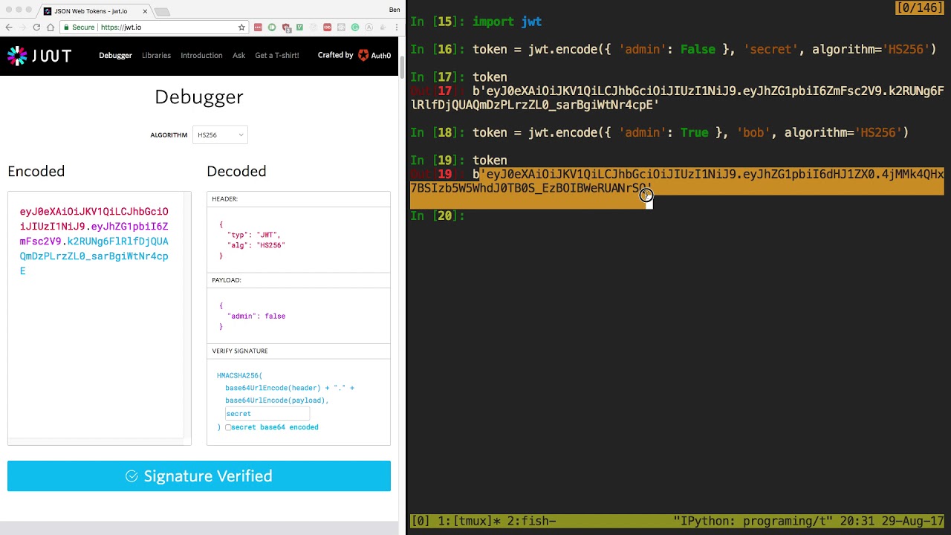This screenshot has height=535, width=951.
Task: Bookmark this page with the star icon
Action: click(x=241, y=27)
